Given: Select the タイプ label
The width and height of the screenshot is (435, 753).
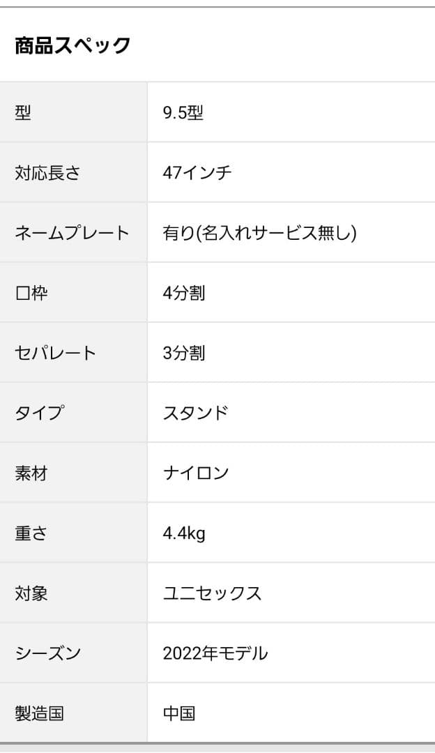Looking at the screenshot, I should click(39, 413).
